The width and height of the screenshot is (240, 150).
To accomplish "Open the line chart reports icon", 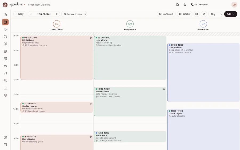I will [x=5, y=88].
